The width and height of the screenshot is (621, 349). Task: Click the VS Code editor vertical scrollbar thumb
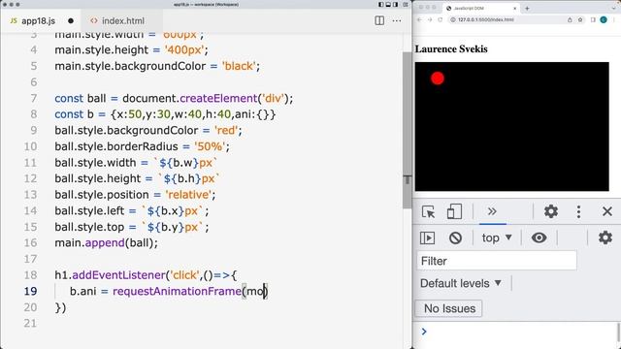(x=408, y=130)
